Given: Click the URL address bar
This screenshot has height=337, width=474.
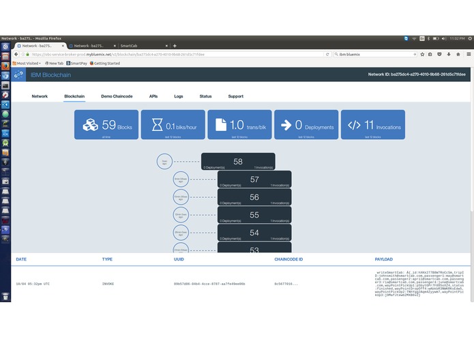Looking at the screenshot, I should 175,55.
